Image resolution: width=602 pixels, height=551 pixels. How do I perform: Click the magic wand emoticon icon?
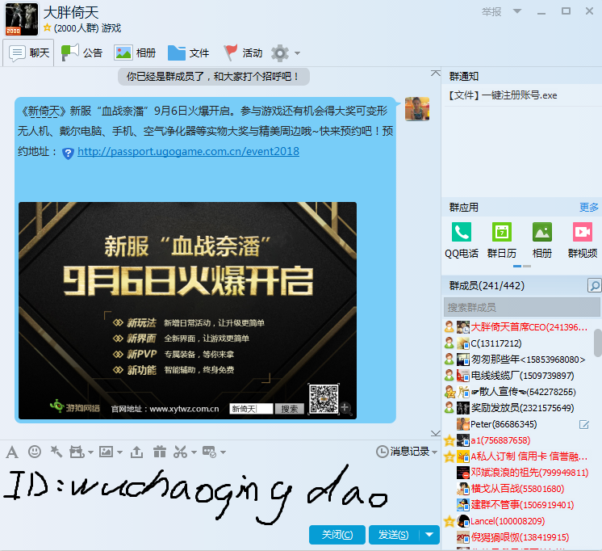[56, 452]
